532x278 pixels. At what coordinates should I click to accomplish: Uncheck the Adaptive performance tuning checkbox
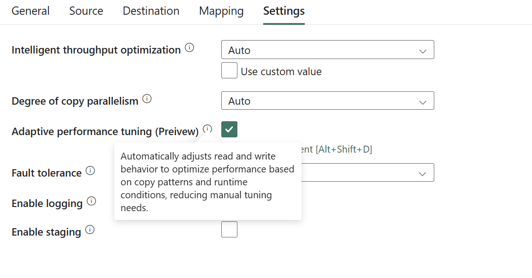(x=229, y=130)
